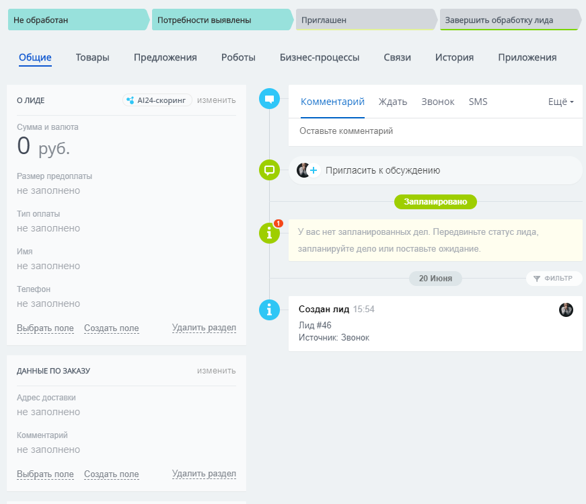Screen dimensions: 586x504
Task: Click the green chat bubble timeline icon
Action: [x=269, y=170]
